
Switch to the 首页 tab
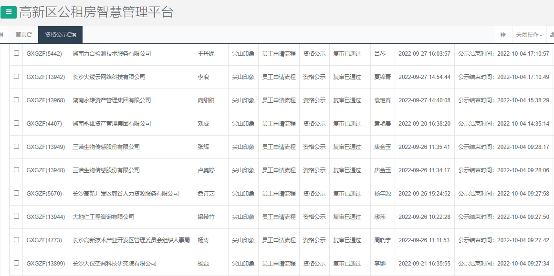21,35
